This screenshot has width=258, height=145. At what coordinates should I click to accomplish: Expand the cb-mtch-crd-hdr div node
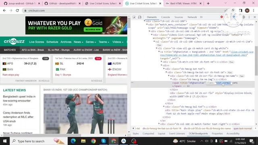click(x=161, y=62)
